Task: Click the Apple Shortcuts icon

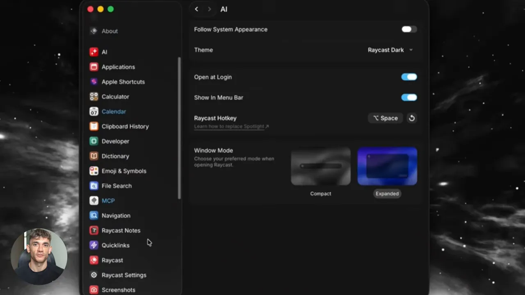Action: point(94,82)
